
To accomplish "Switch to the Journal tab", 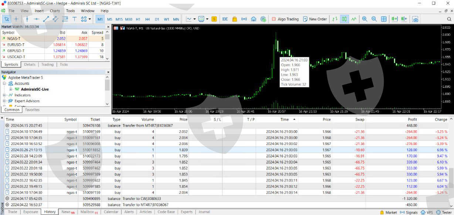I will 204,212.
